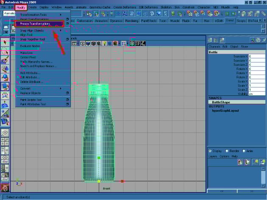Select the arrow Select tool in toolbox

5,42
